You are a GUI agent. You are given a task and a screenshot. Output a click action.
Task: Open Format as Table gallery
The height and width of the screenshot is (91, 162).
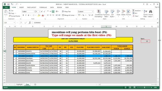coord(106,13)
